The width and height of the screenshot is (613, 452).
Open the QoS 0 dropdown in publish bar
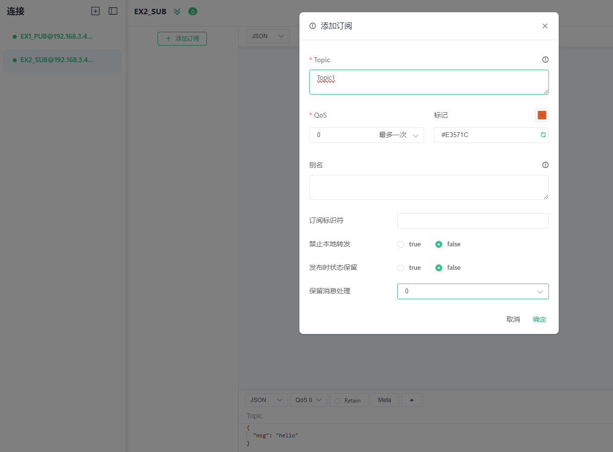(x=308, y=400)
